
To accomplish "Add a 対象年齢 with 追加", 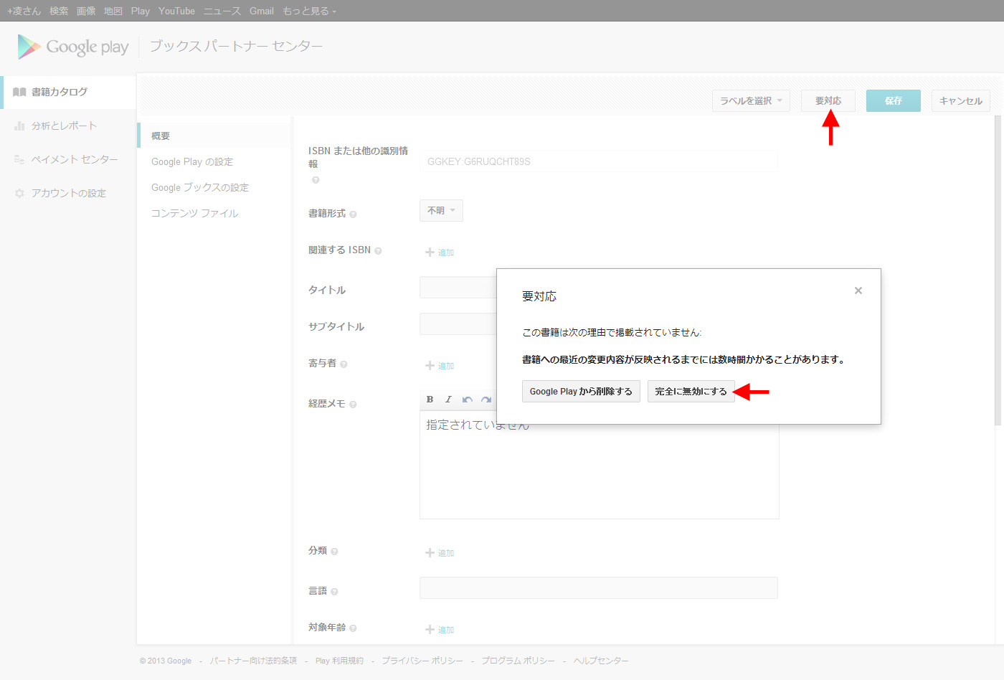I will point(440,630).
